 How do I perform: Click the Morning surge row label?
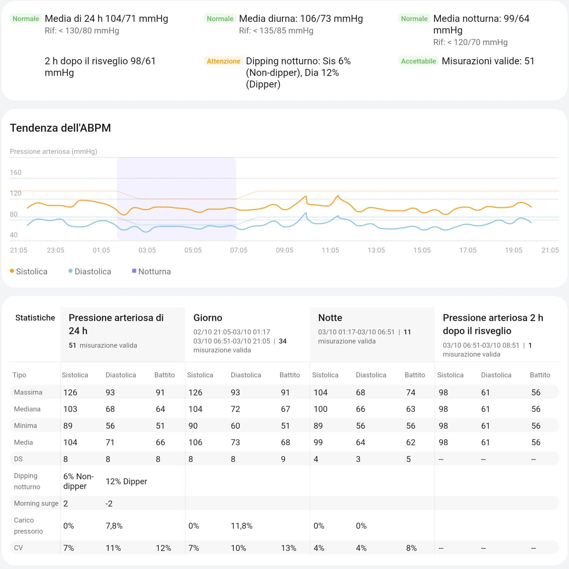36,503
